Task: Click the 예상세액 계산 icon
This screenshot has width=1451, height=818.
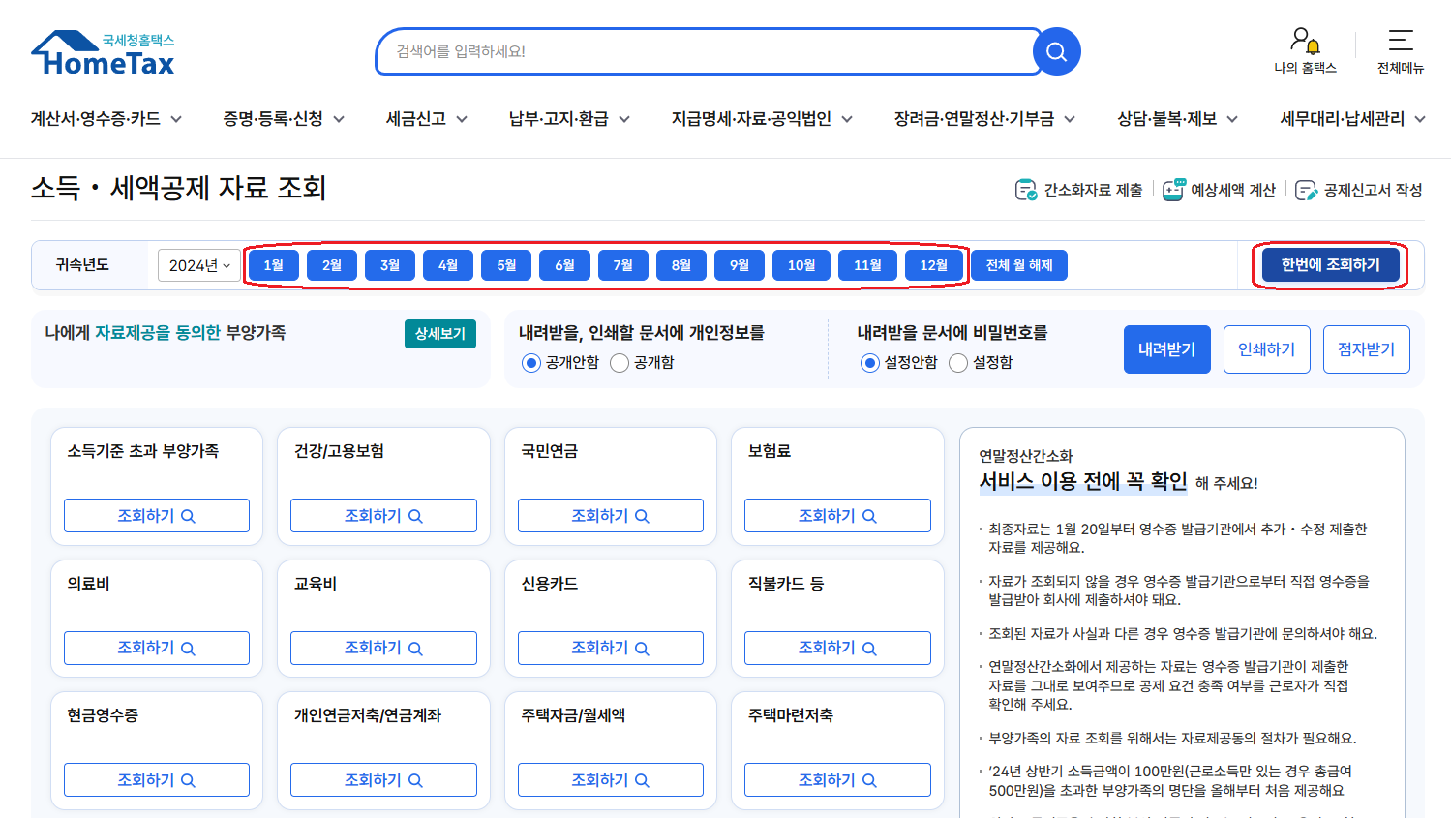Action: pos(1173,190)
